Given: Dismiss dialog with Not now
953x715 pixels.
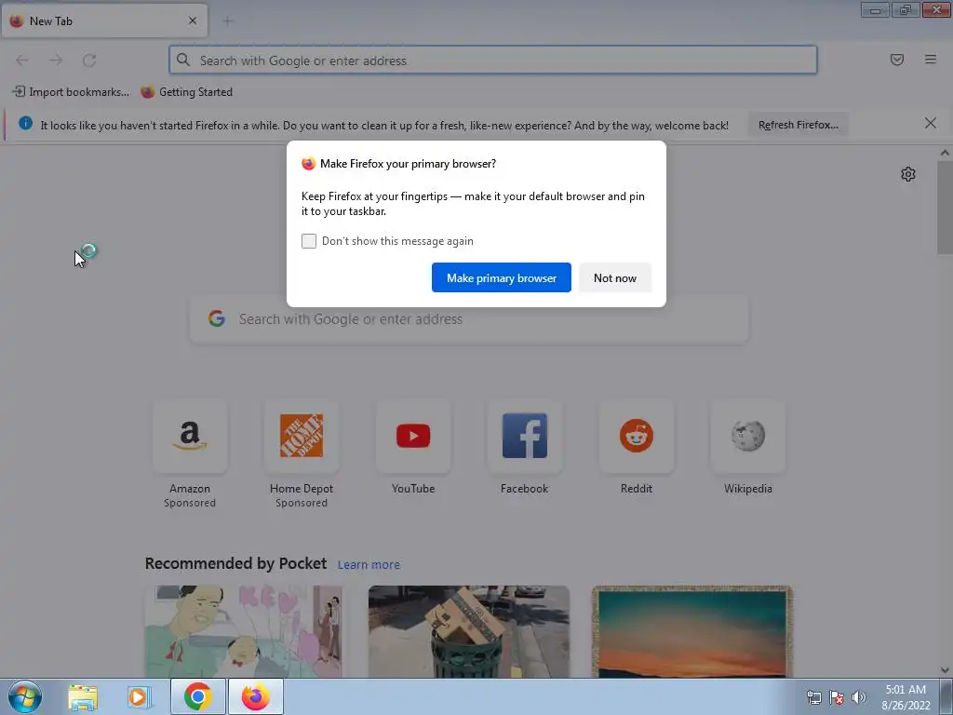Looking at the screenshot, I should (615, 277).
